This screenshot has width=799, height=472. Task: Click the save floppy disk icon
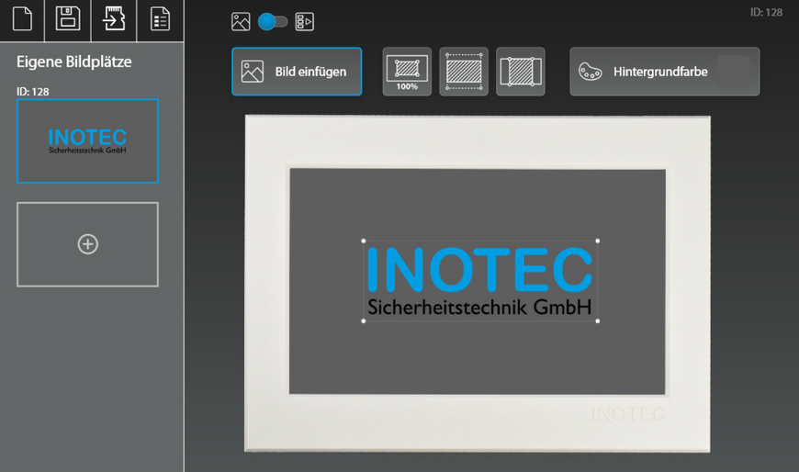coord(68,19)
